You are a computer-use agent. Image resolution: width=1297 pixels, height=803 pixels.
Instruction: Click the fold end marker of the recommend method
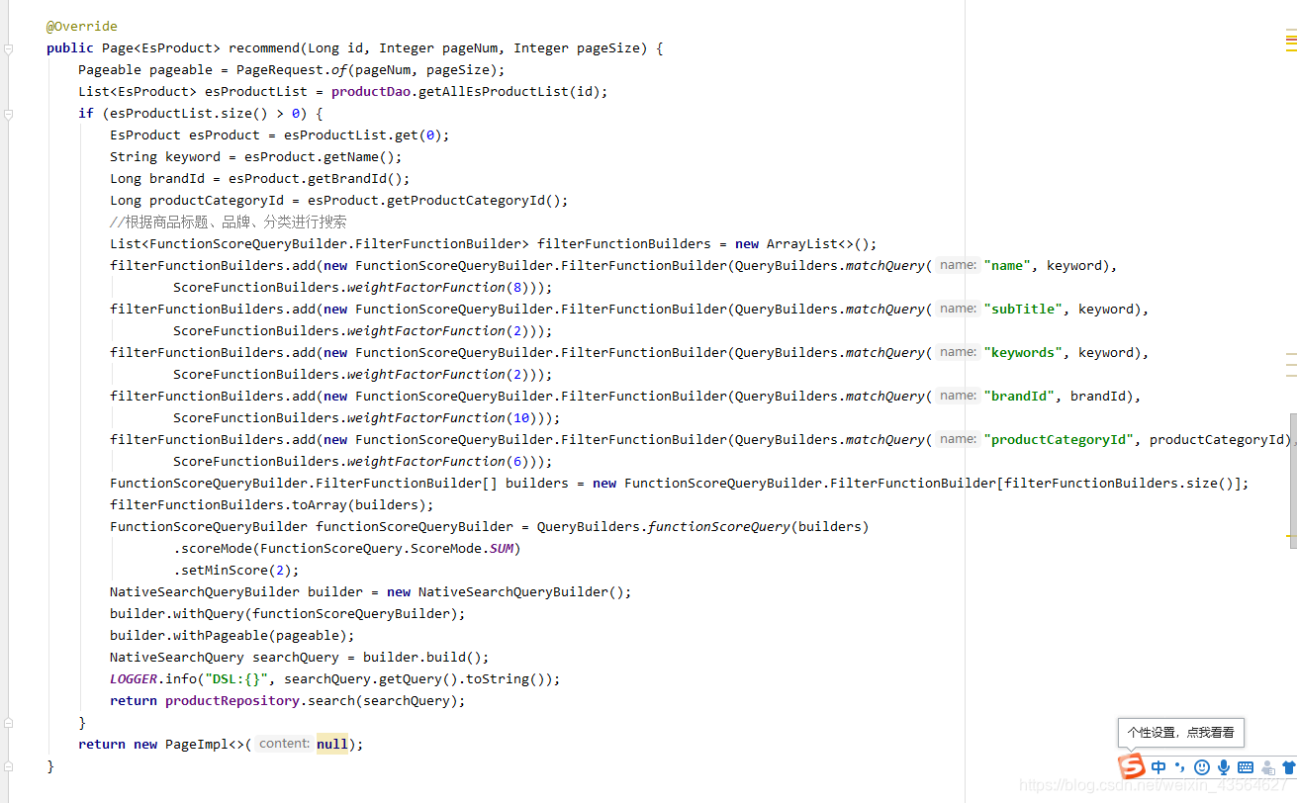pyautogui.click(x=9, y=766)
